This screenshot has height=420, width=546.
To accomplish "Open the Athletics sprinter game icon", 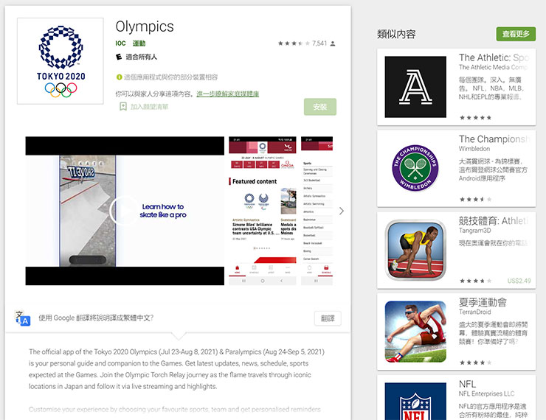I will (415, 250).
